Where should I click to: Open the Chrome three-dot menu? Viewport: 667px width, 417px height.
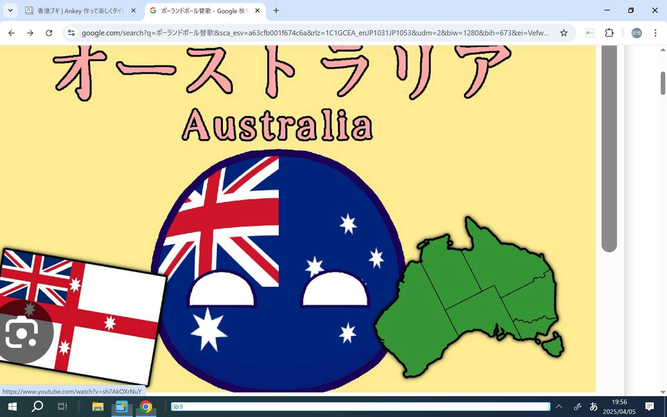pos(655,33)
